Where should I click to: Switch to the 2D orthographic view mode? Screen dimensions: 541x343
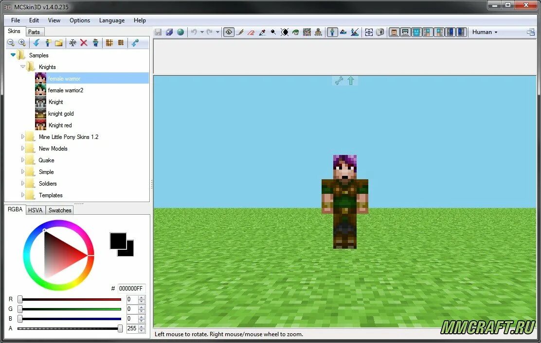tap(343, 32)
